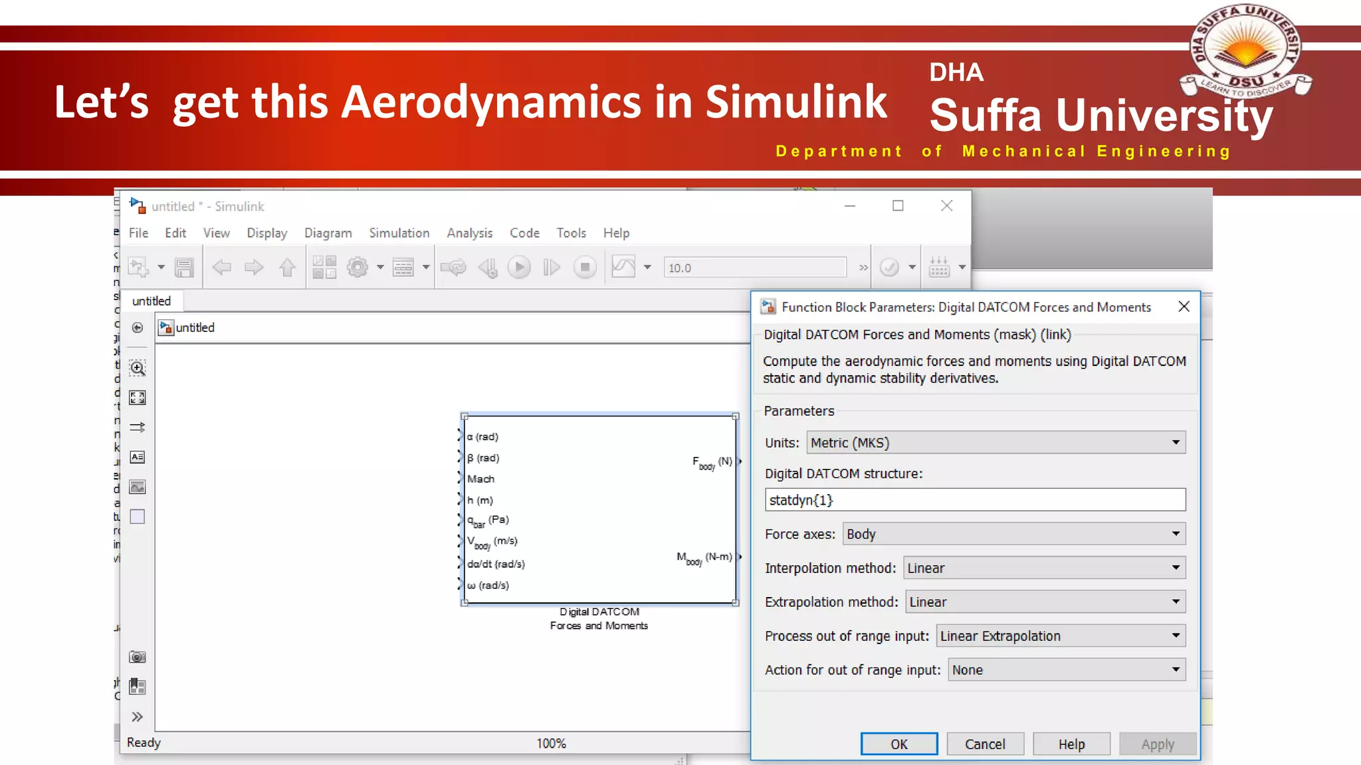
Task: Click the Ready status text
Action: pos(144,742)
